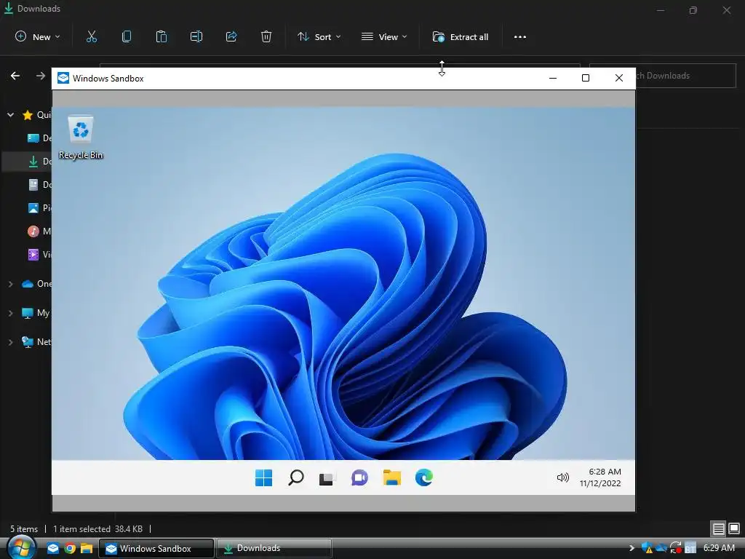Open Task View in Sandbox taskbar
Image resolution: width=745 pixels, height=559 pixels.
click(x=327, y=477)
